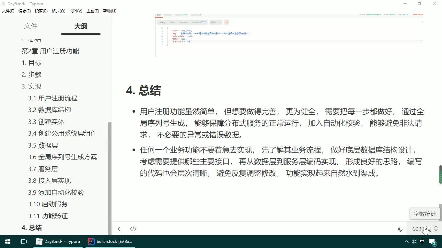Open the 编辑(E) menu

click(x=25, y=11)
